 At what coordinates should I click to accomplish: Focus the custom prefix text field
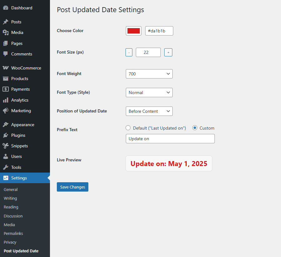(x=170, y=139)
